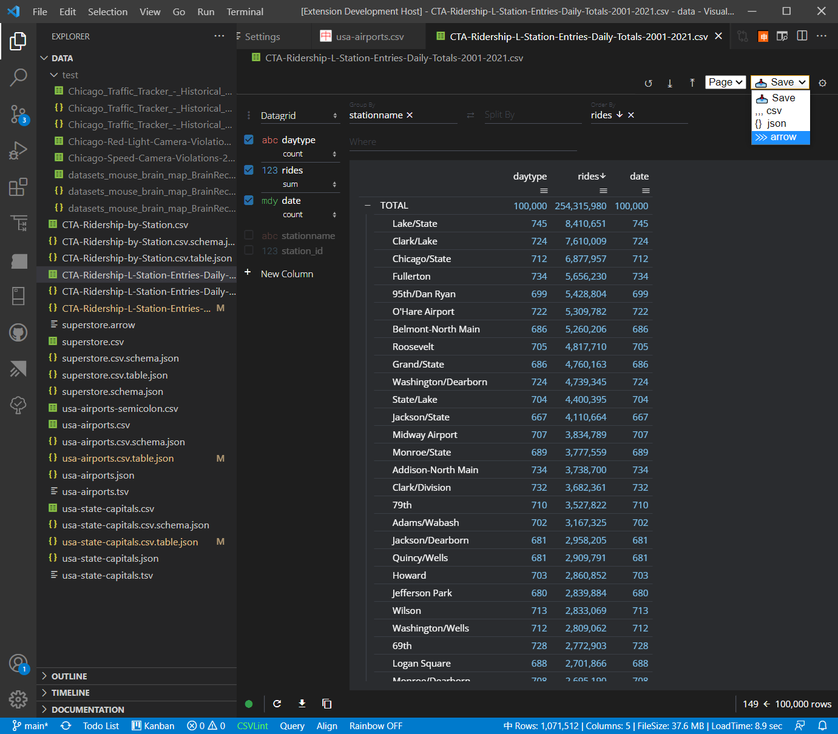The width and height of the screenshot is (838, 734).
Task: Click the sync changes icon in status bar
Action: pyautogui.click(x=66, y=726)
